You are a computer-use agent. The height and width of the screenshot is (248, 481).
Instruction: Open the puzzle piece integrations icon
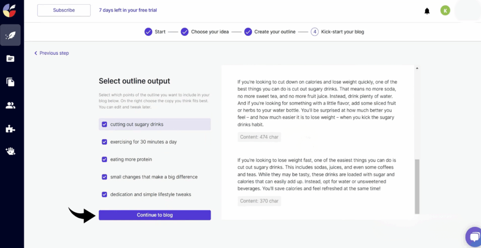[x=10, y=129]
